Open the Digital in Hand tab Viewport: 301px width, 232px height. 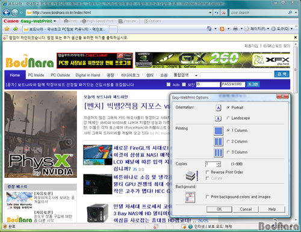tap(88, 75)
